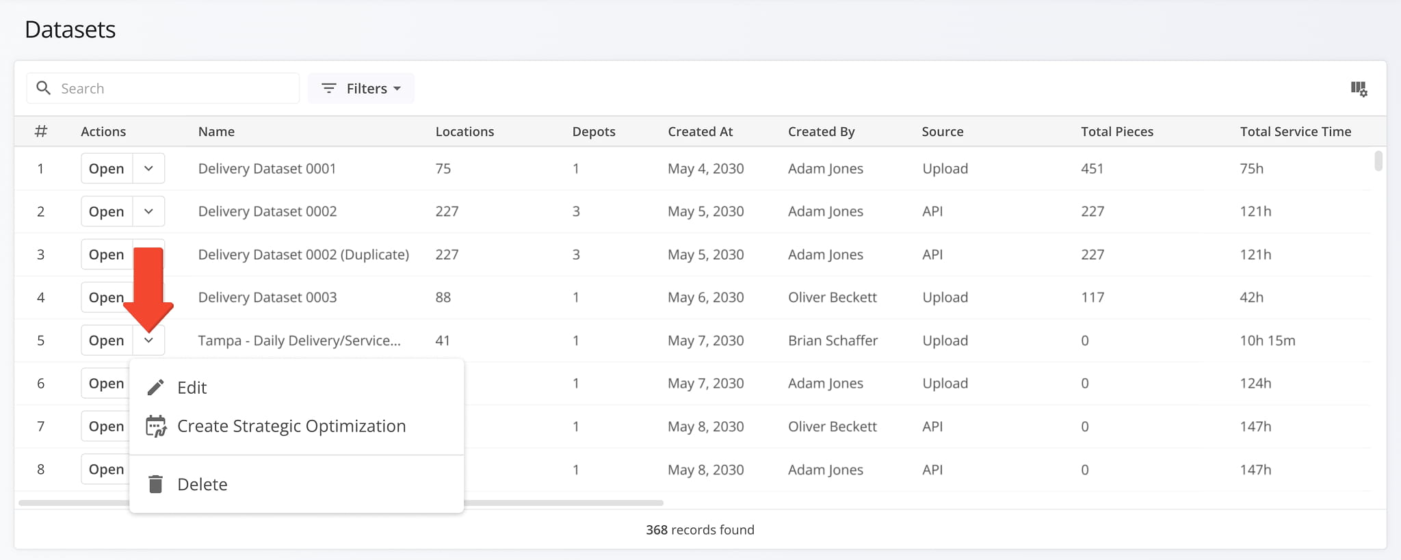1401x560 pixels.
Task: Open Delivery Dataset 0003
Action: pyautogui.click(x=107, y=297)
